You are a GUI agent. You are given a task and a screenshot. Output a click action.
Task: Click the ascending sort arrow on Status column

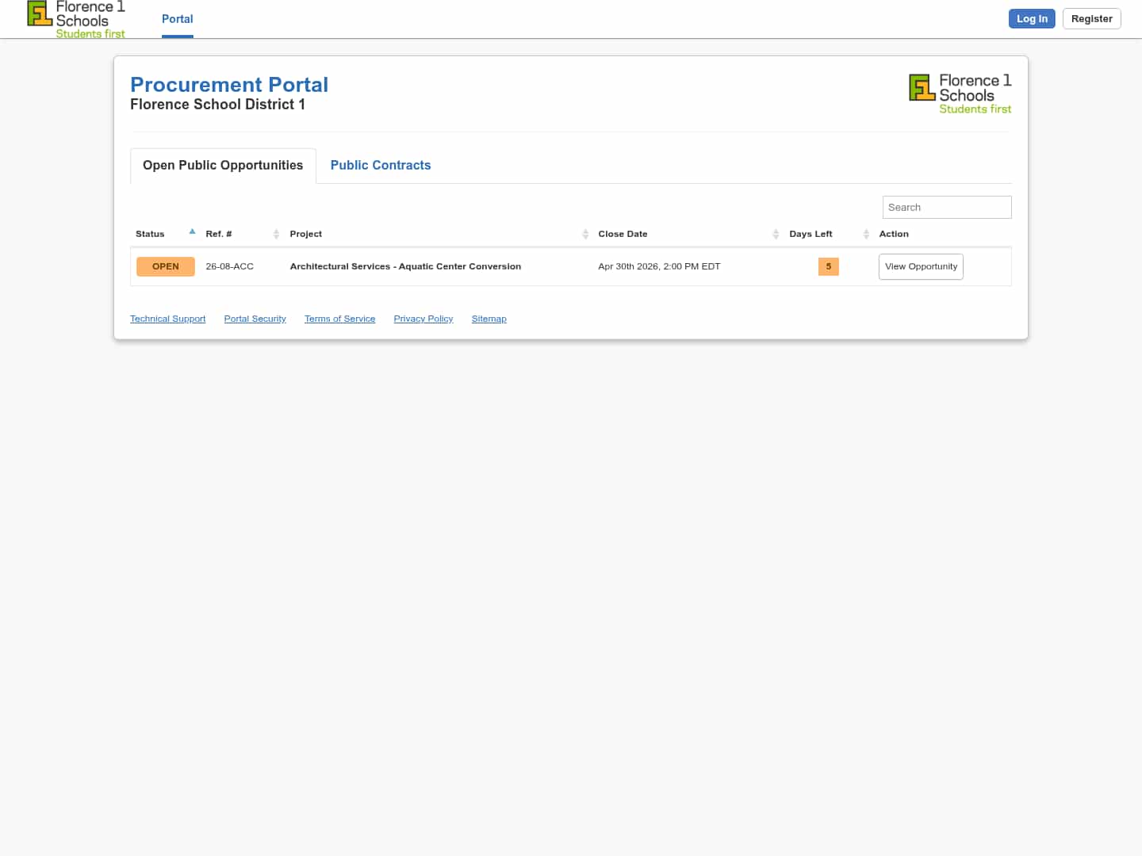[192, 231]
